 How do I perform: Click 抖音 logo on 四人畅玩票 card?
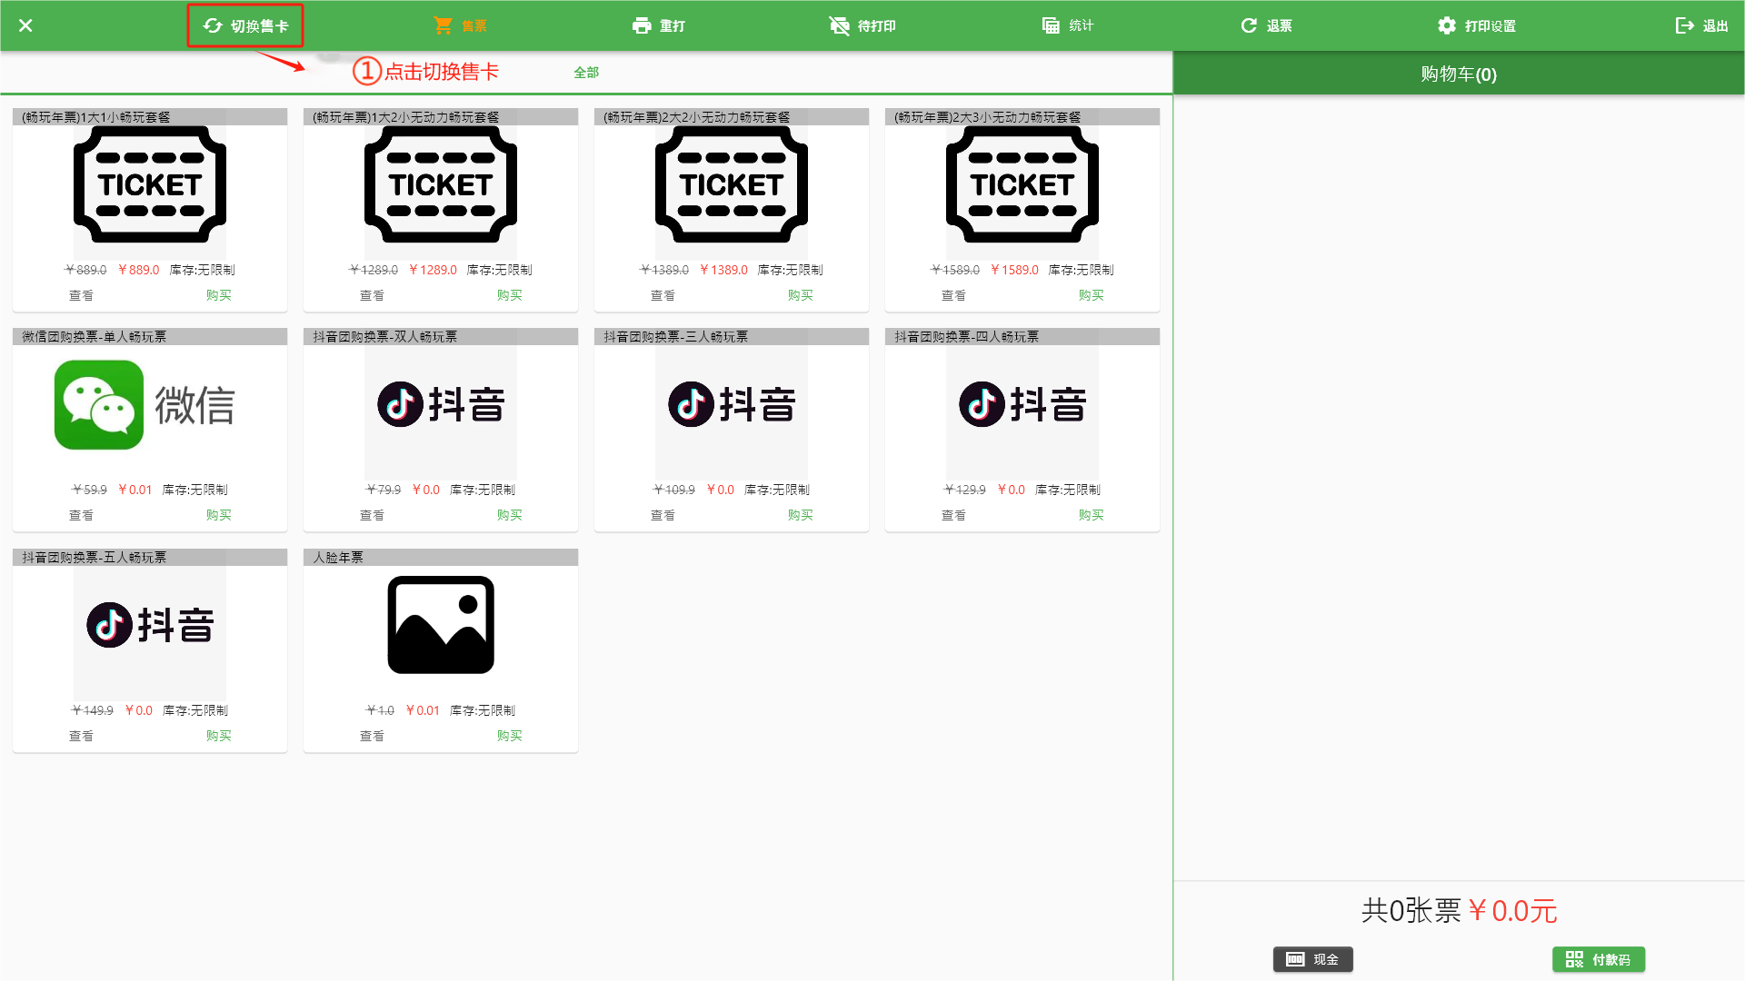(x=1022, y=404)
